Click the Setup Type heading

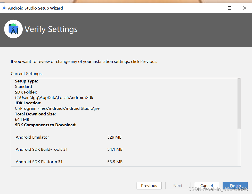click(x=27, y=81)
